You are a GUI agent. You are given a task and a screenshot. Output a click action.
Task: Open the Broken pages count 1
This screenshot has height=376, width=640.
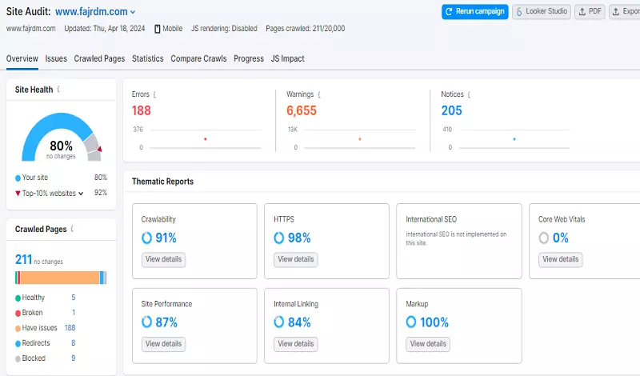click(x=74, y=312)
